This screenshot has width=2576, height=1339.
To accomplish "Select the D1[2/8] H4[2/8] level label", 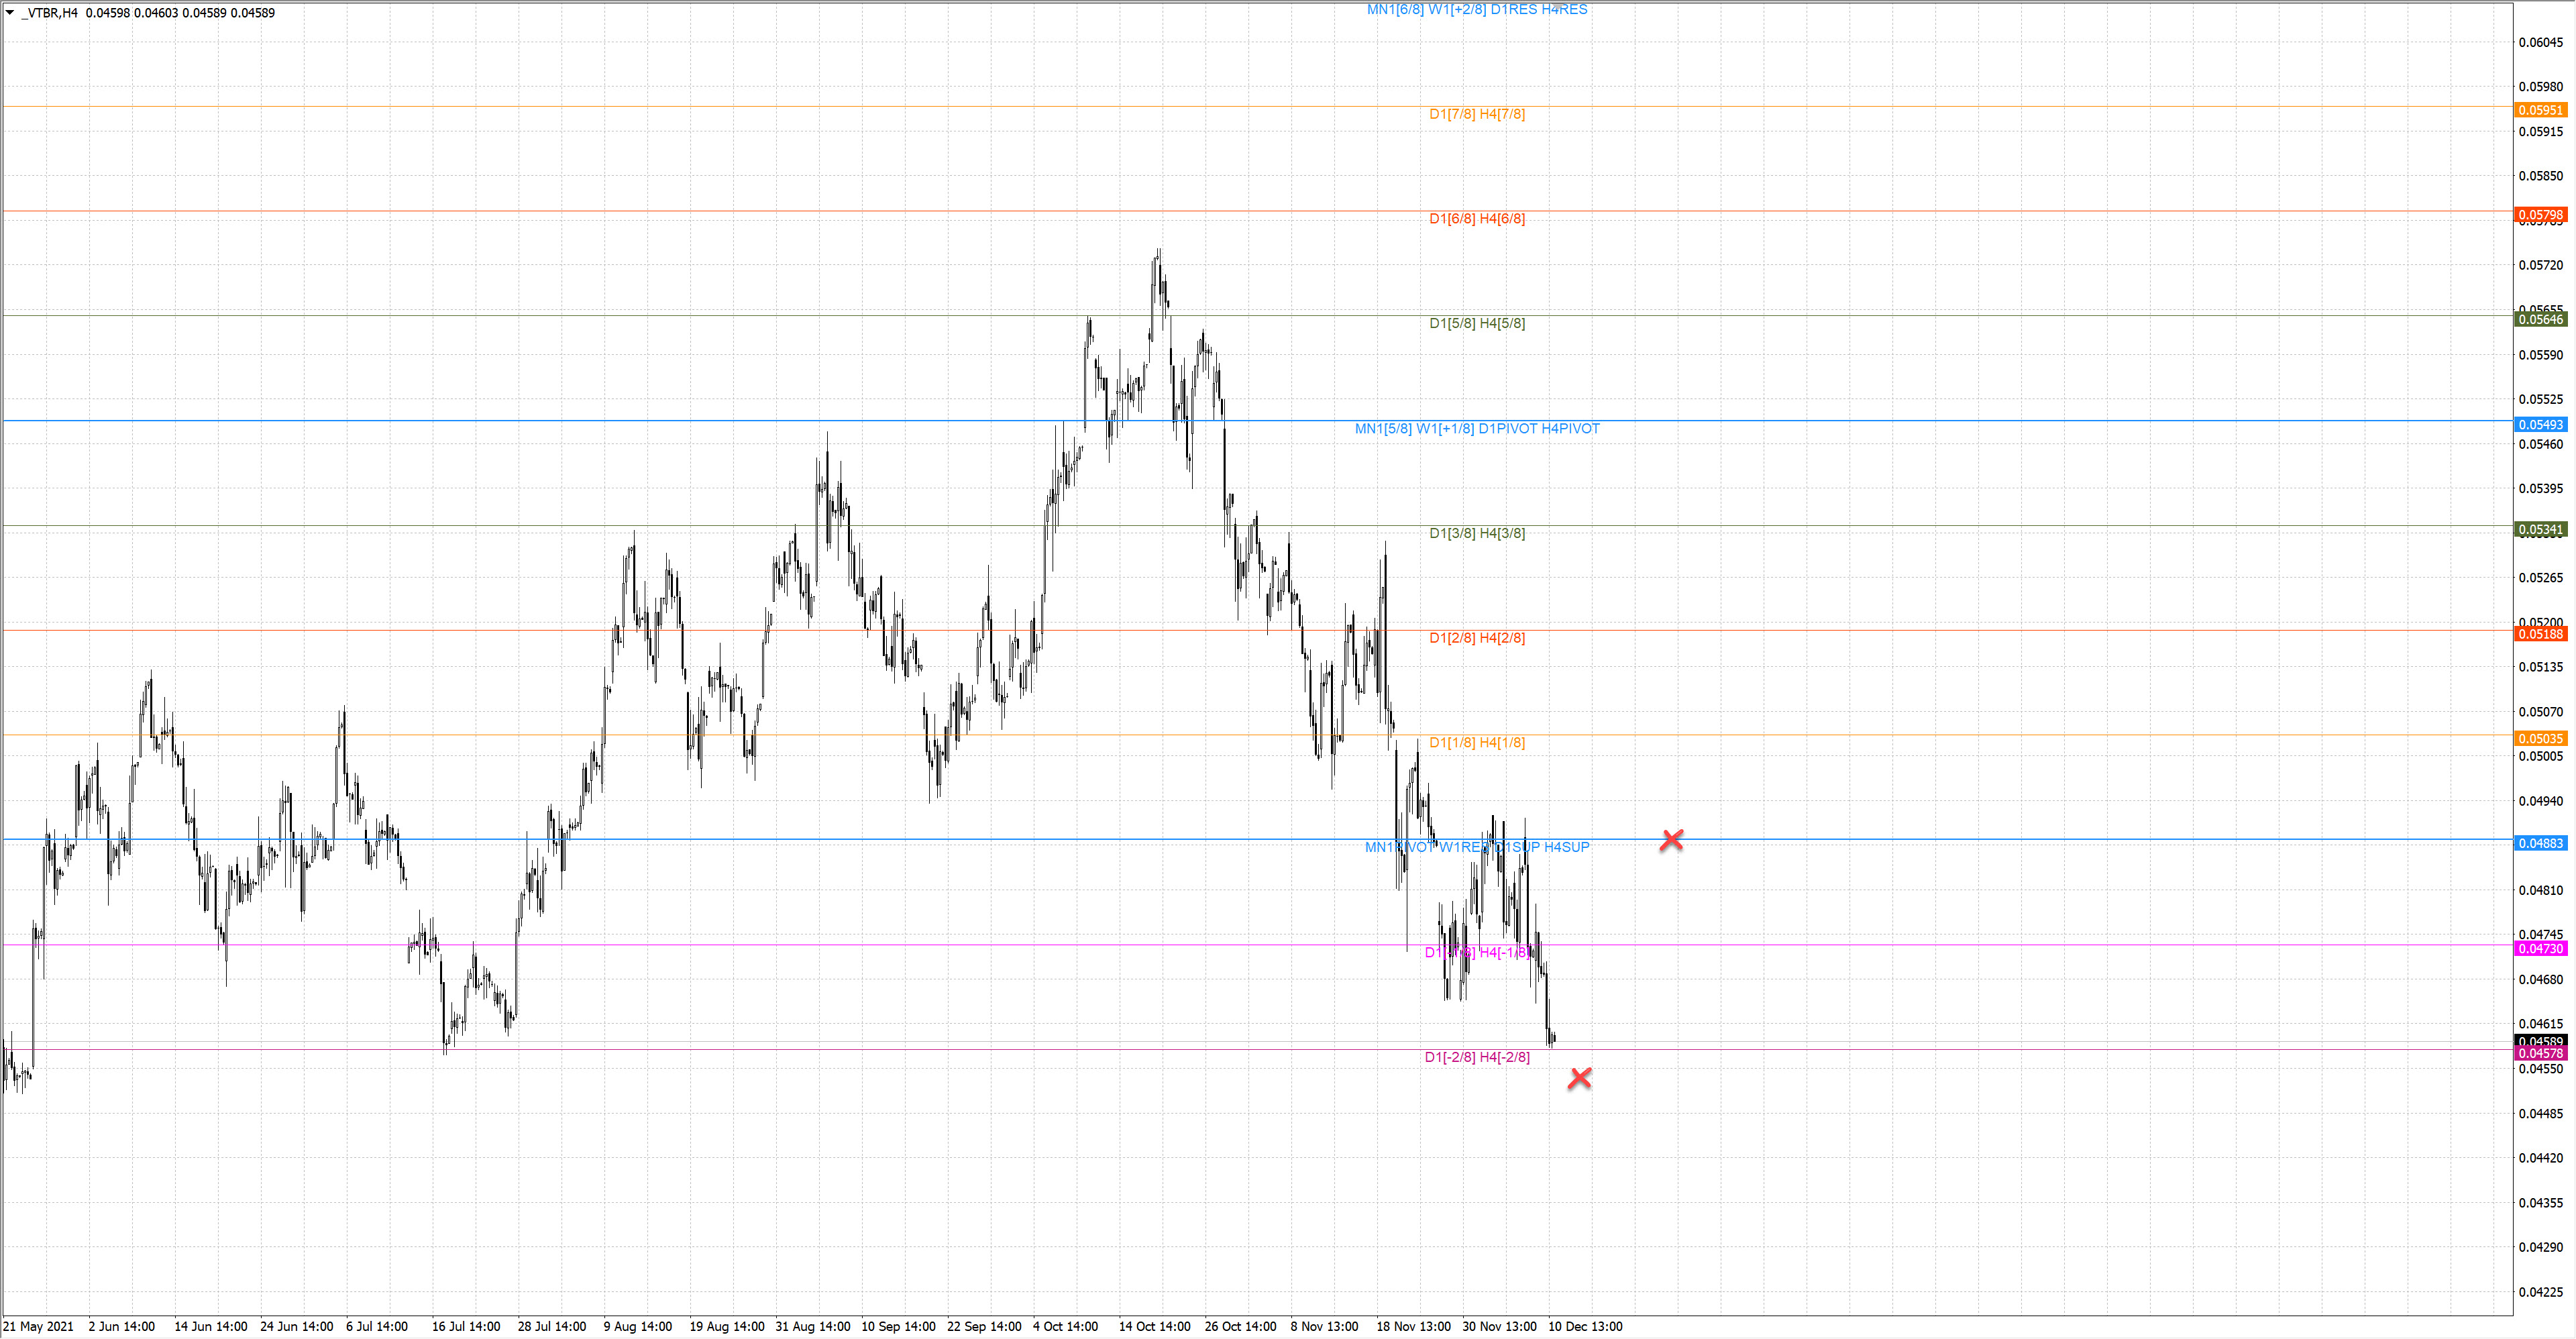I will pos(1477,638).
